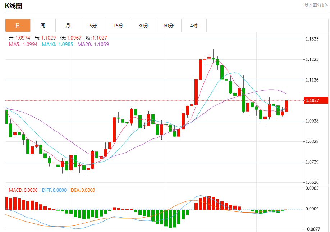Click the latest red candlestick at far right
Image resolution: width=330 pixels, height=232 pixels.
[x=287, y=106]
